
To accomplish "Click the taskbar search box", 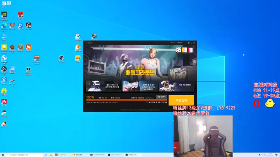I will [x=24, y=155].
